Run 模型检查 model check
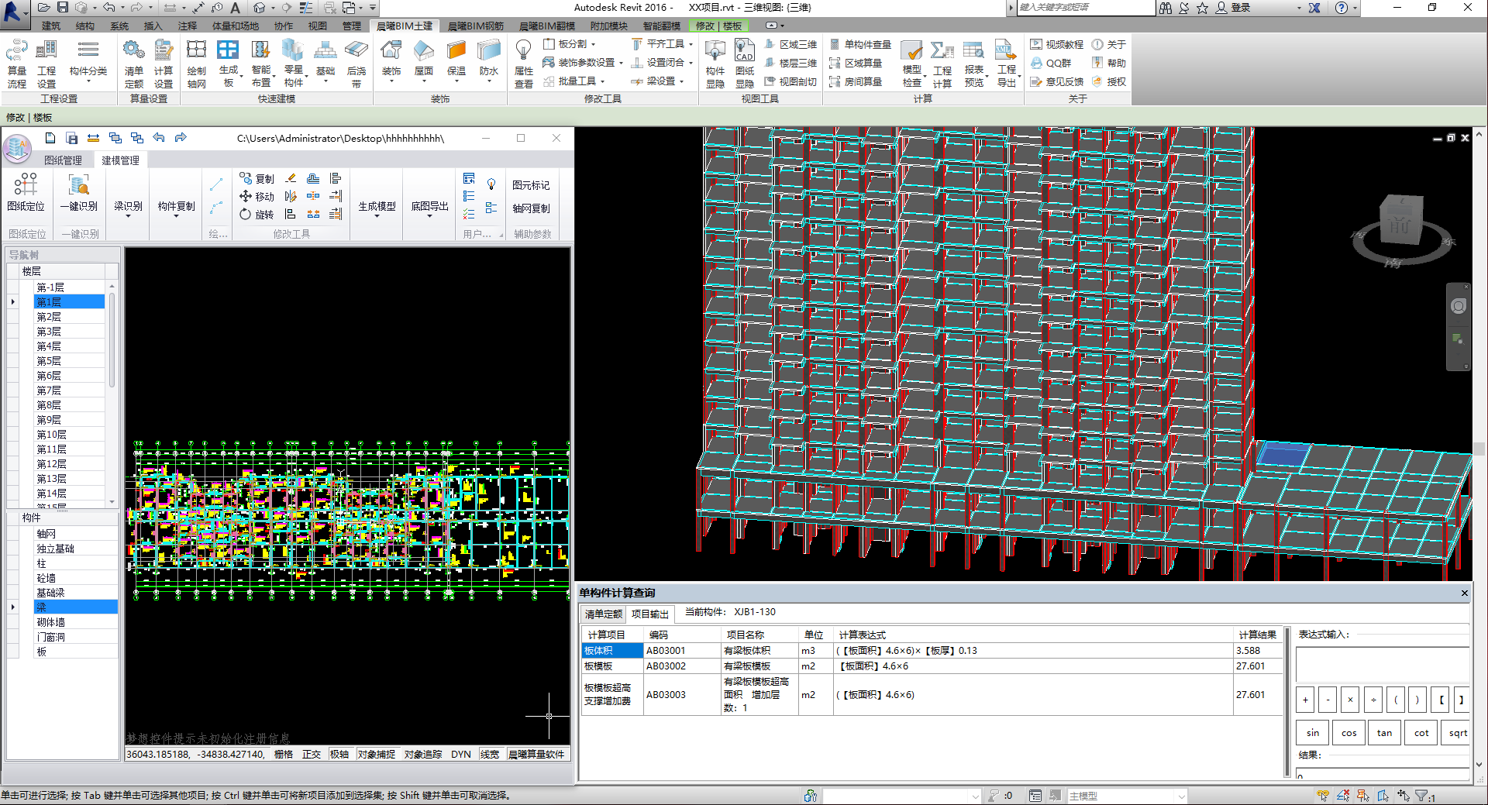 pos(912,64)
